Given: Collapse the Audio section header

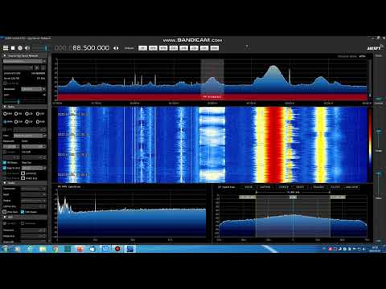Looking at the screenshot, I should click(x=24, y=183).
